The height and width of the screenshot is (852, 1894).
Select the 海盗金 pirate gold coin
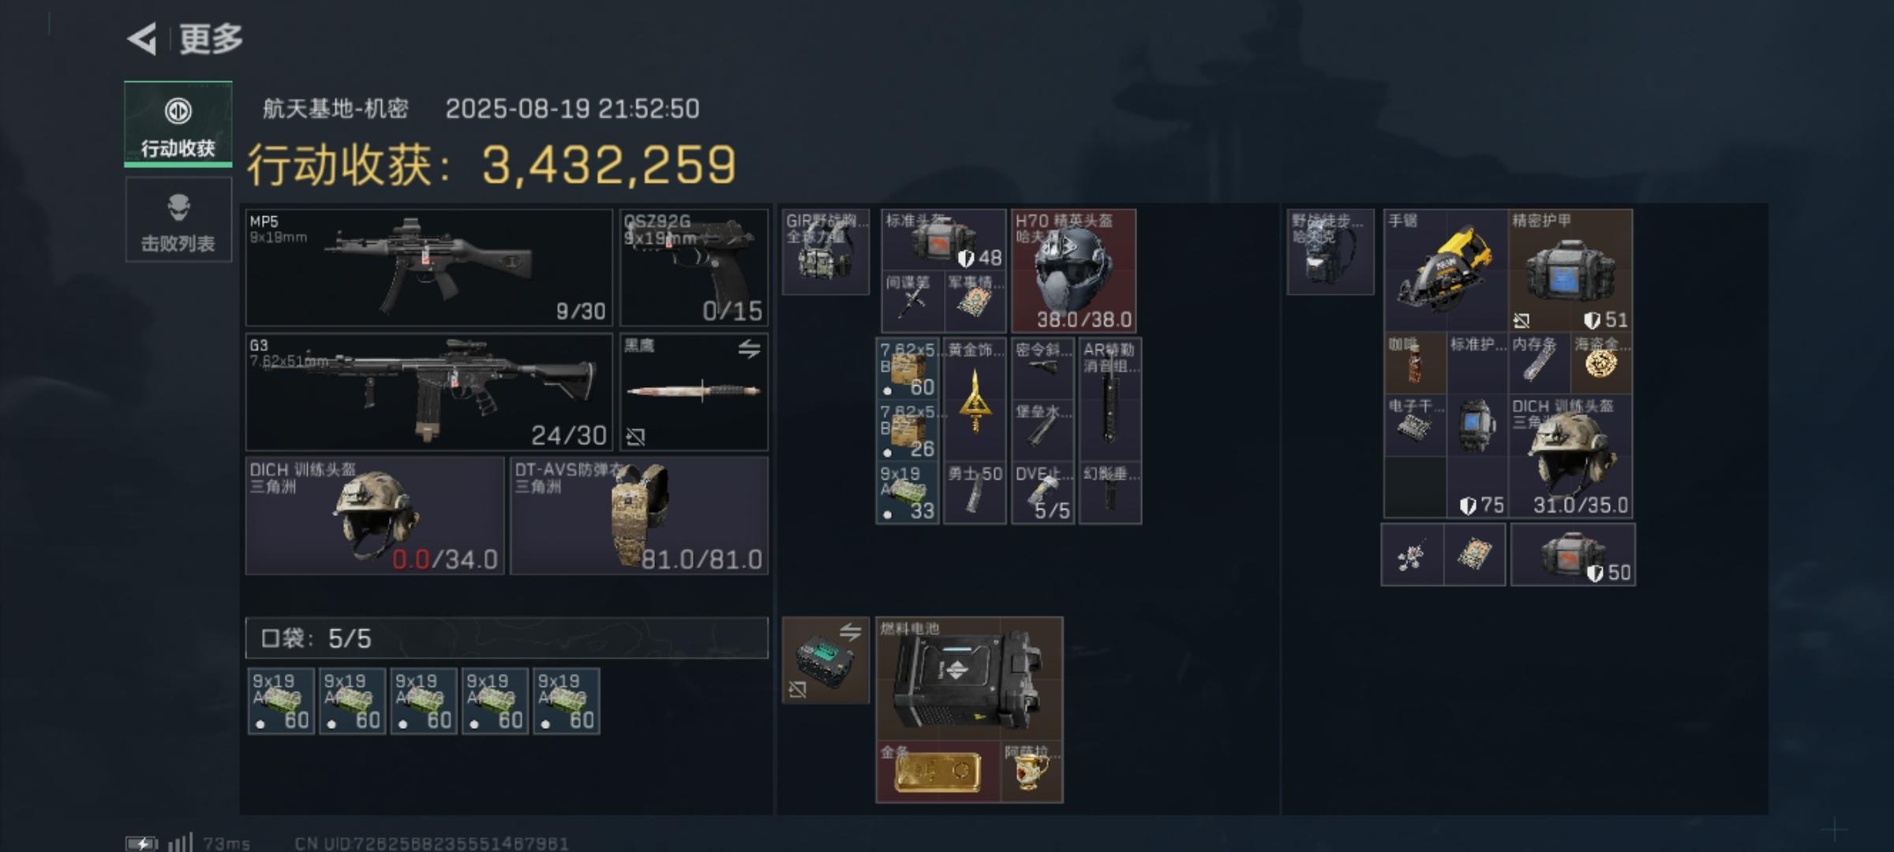1601,364
